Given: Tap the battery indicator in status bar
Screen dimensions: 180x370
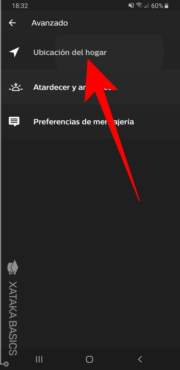Looking at the screenshot, I should [167, 6].
